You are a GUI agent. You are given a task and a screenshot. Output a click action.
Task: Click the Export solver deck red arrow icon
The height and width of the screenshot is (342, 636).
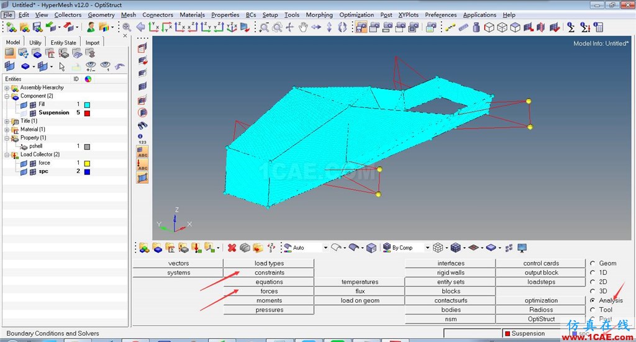[68, 27]
